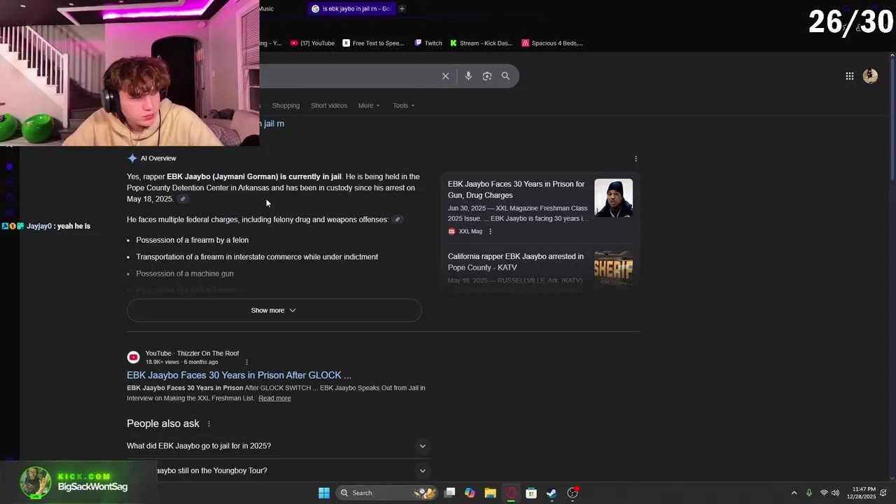Expand the Tools dropdown
Screen dimensions: 896x504
[404, 106]
